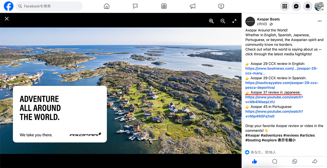Screen dimensions: 327x168
Task: Go to Facebook home via logo
Action: [8, 6]
